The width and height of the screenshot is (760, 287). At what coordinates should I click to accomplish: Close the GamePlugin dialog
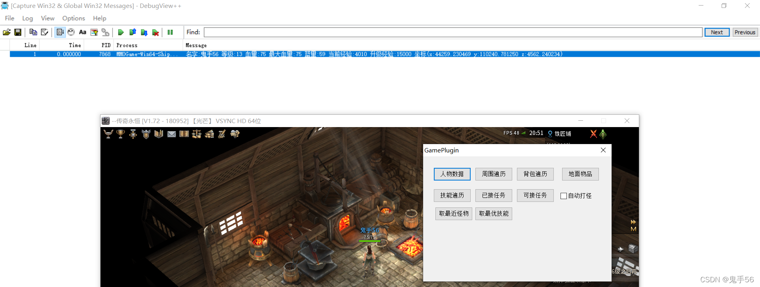pos(603,150)
